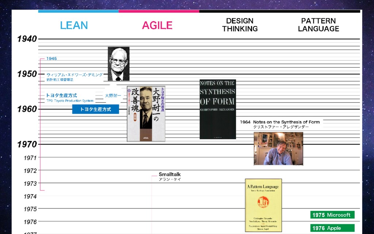Select the 1972 year label

tap(30, 171)
